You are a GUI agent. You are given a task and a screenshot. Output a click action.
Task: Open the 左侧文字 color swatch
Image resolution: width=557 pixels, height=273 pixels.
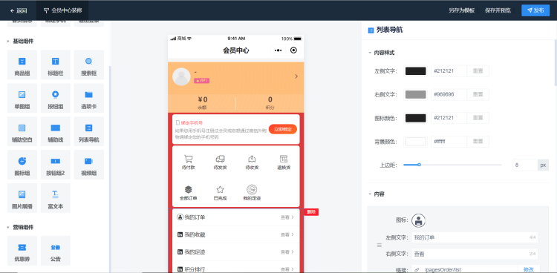[x=416, y=71]
